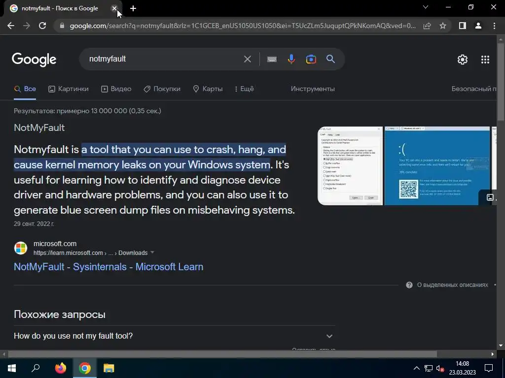Click the Google logo

(34, 60)
